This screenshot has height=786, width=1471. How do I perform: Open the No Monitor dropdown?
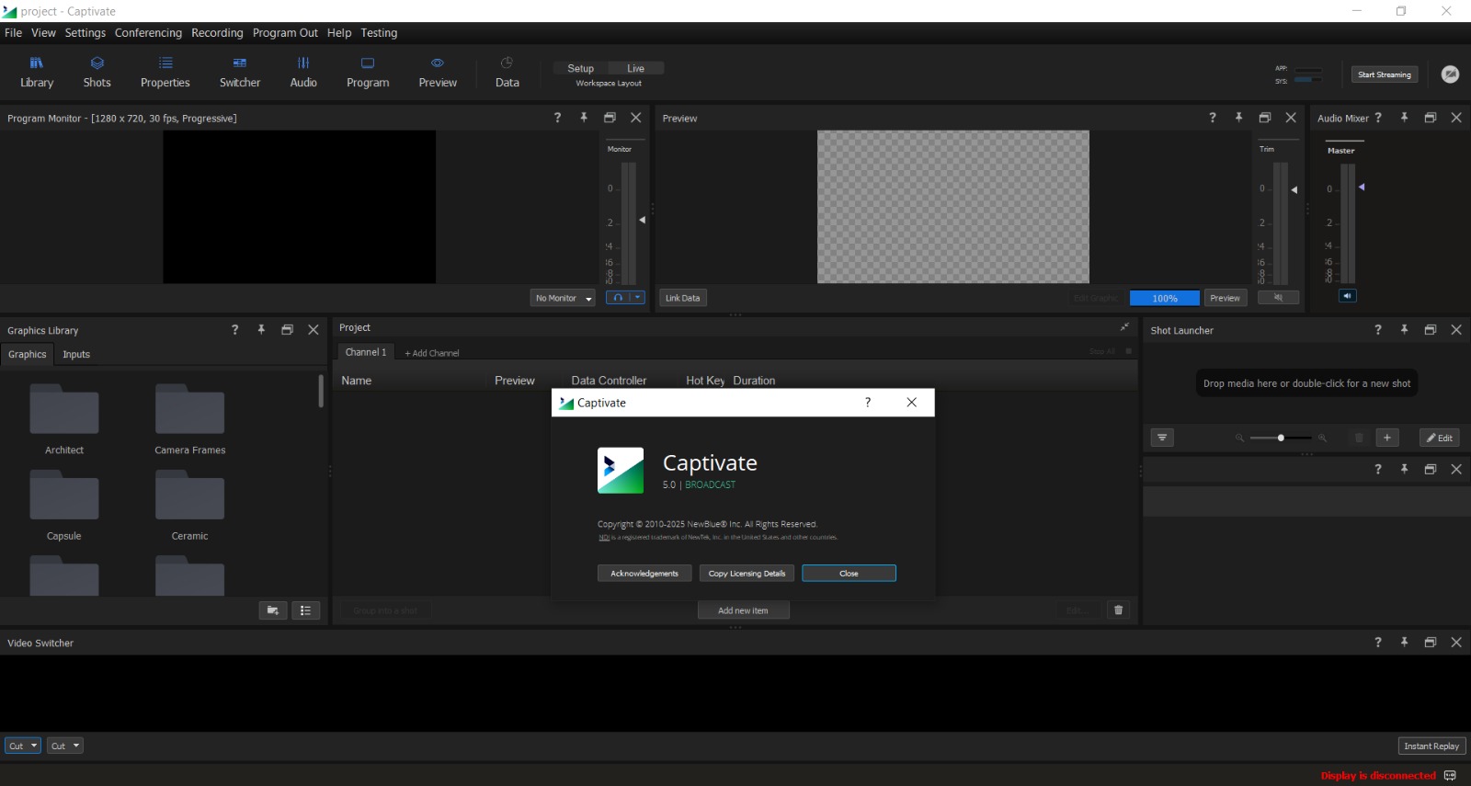(x=563, y=298)
